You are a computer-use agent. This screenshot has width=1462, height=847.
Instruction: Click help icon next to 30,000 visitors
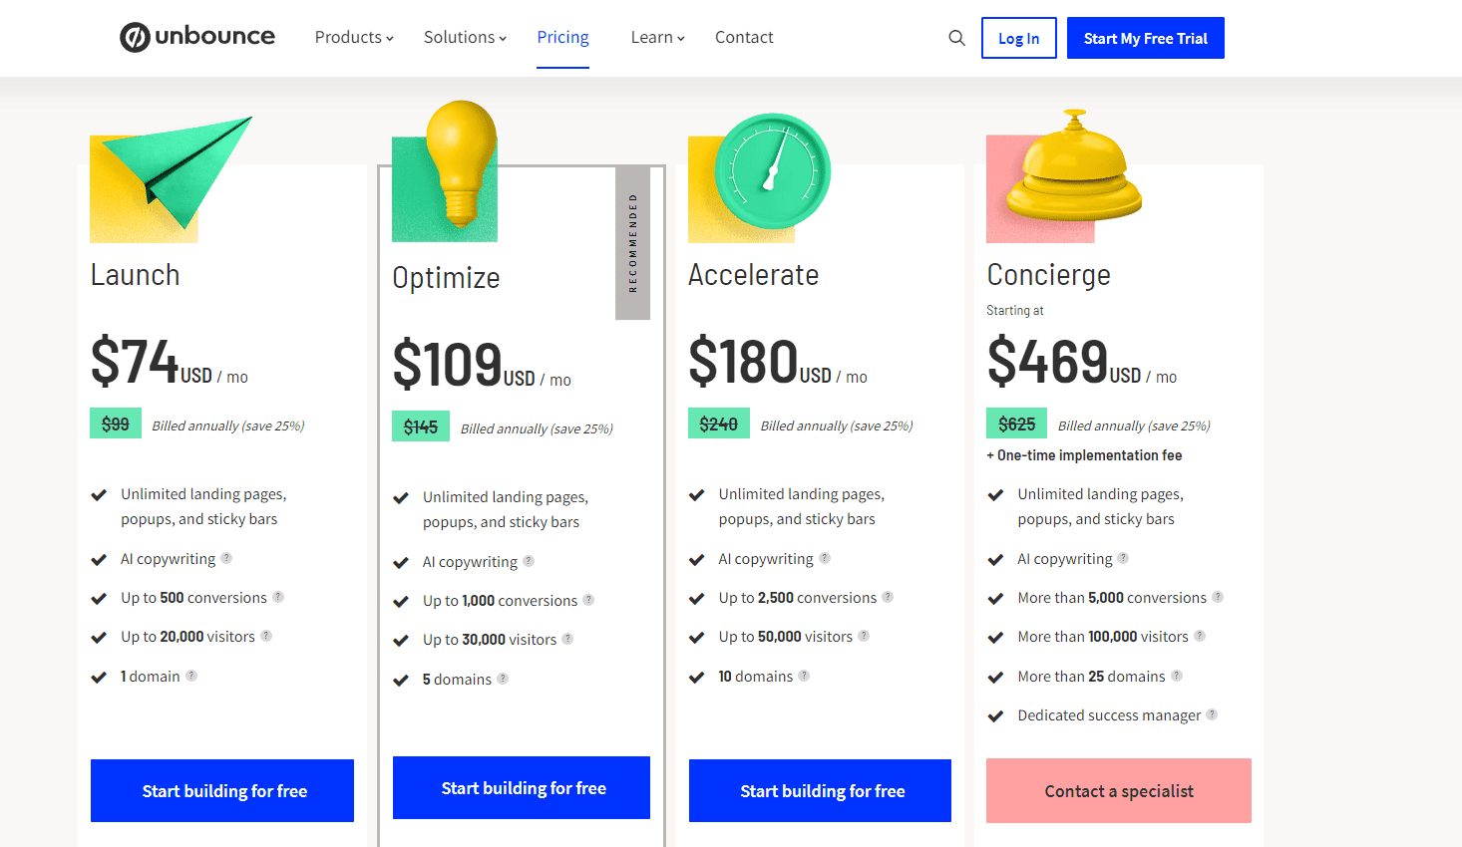pyautogui.click(x=567, y=639)
